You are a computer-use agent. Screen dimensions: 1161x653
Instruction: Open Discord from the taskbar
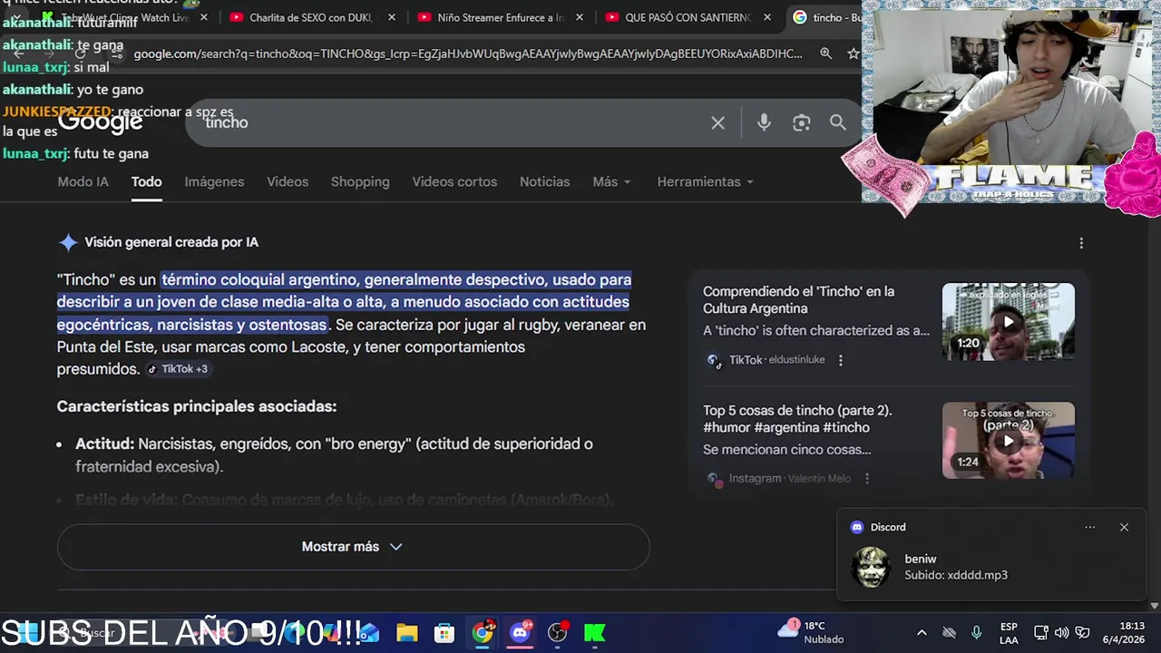pyautogui.click(x=521, y=633)
